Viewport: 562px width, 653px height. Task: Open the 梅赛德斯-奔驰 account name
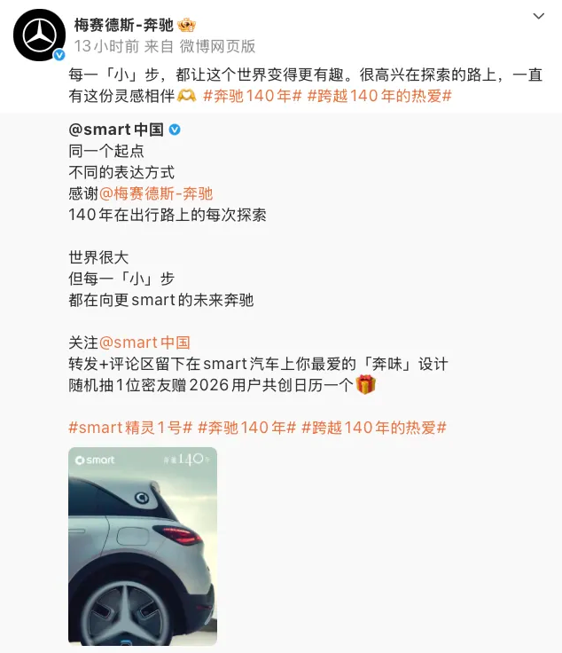123,26
